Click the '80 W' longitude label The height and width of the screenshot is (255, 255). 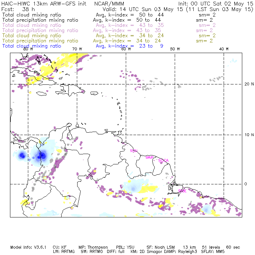[x=28, y=49]
